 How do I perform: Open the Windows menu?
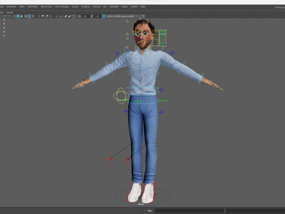point(11,7)
